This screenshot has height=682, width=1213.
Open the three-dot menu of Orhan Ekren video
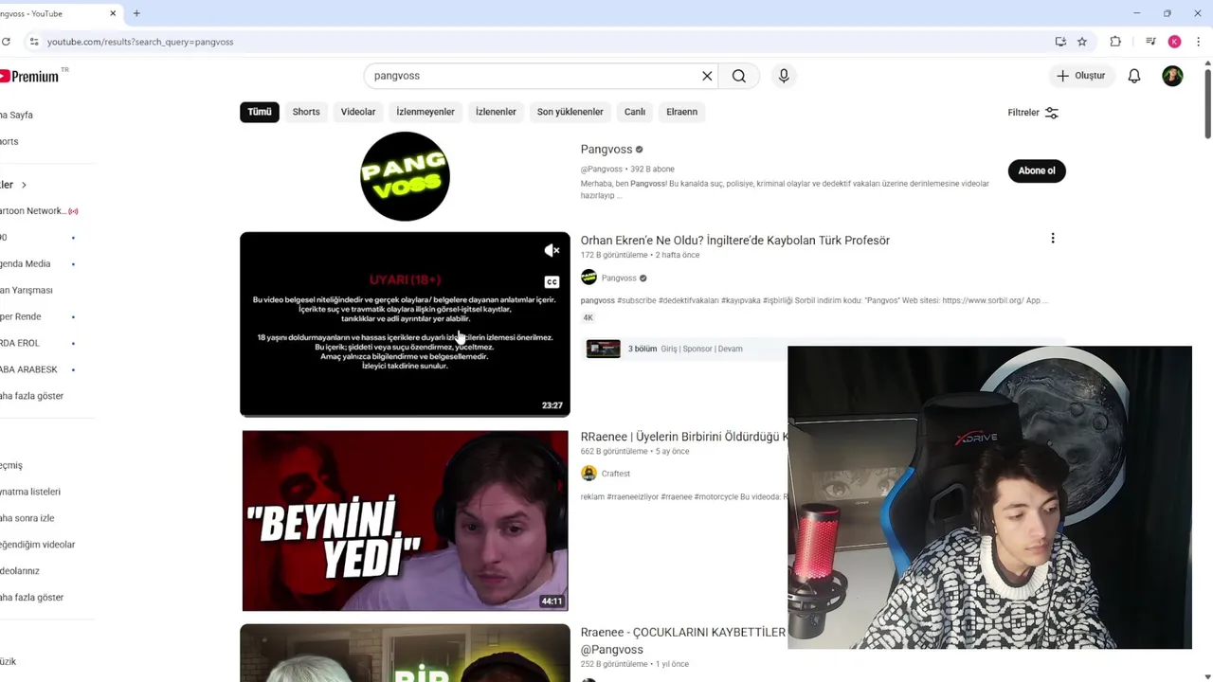(1052, 239)
